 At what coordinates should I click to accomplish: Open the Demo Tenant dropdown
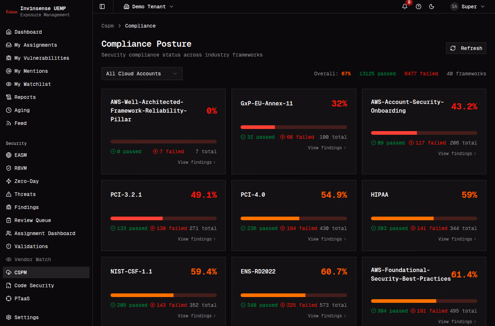point(149,7)
